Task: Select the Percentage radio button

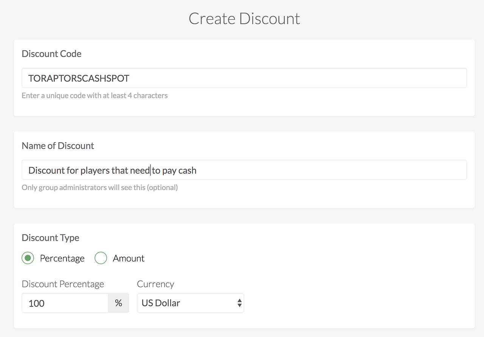Action: (28, 258)
